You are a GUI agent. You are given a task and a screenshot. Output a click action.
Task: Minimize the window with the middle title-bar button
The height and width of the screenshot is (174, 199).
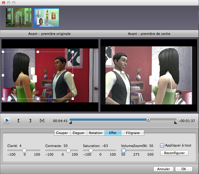coord(9,3)
